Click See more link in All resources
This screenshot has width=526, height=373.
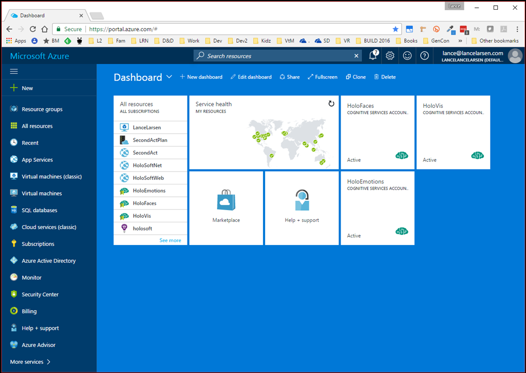coord(170,240)
